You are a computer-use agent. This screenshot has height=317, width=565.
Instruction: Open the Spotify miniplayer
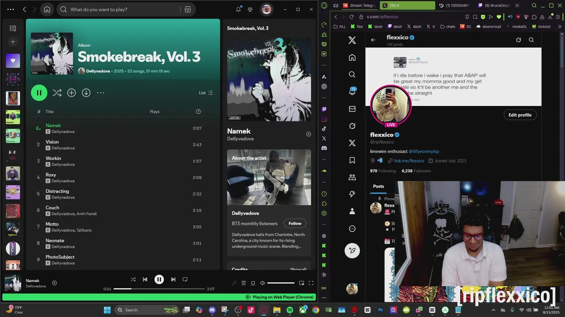pyautogui.click(x=301, y=283)
